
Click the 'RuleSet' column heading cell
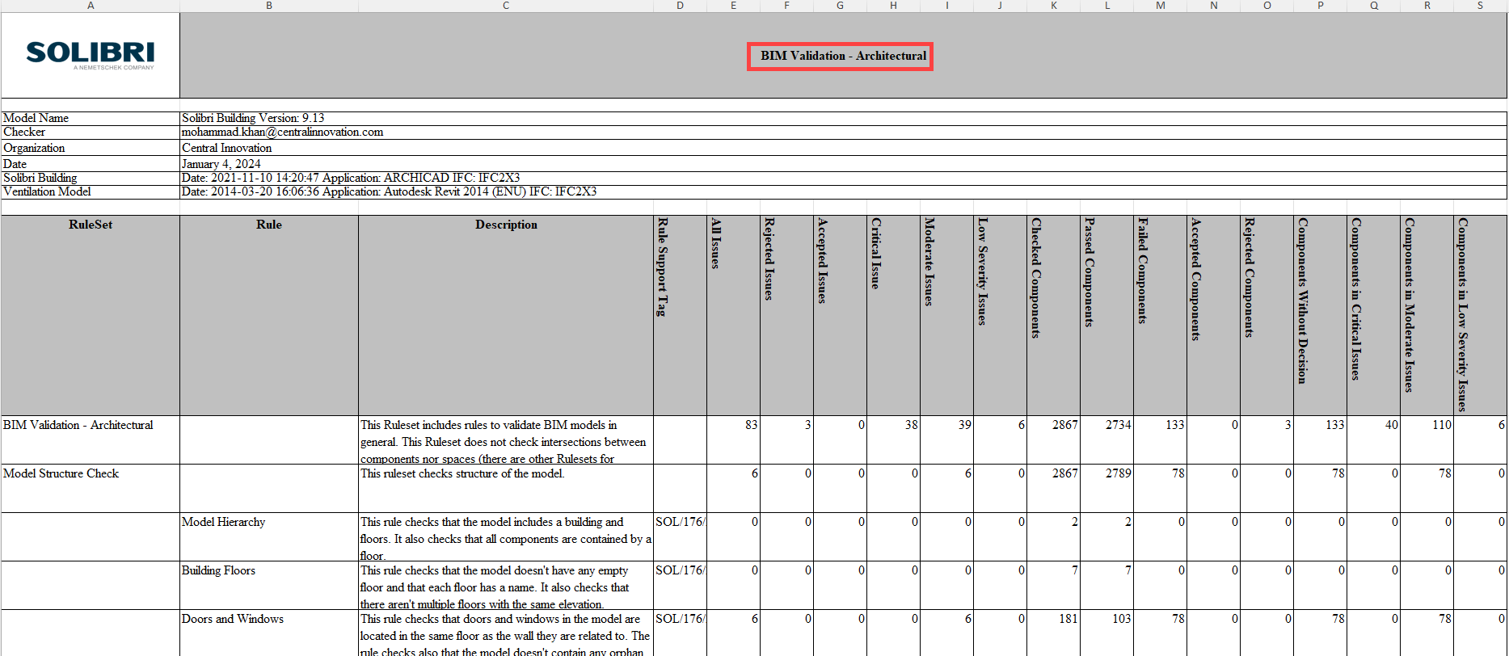pos(91,315)
